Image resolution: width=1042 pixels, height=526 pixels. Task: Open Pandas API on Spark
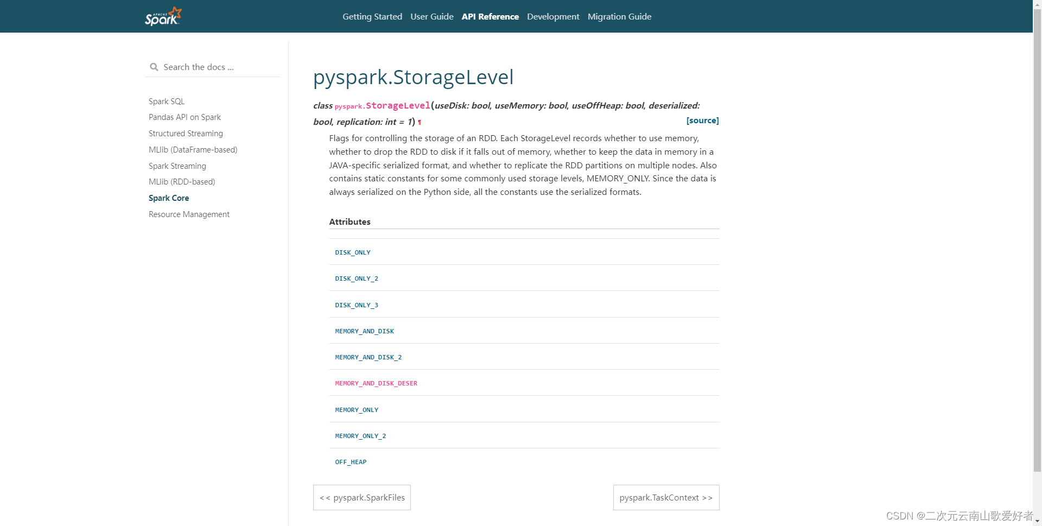[185, 117]
